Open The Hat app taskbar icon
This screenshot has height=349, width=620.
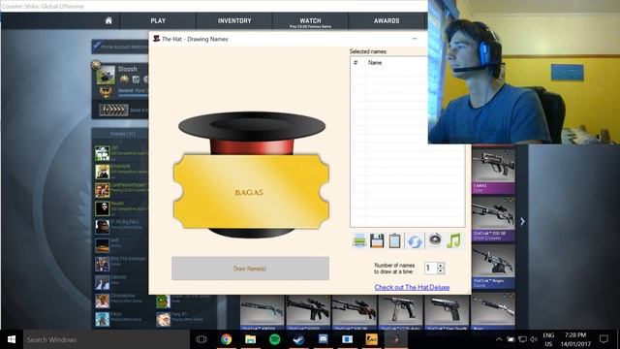(x=395, y=339)
